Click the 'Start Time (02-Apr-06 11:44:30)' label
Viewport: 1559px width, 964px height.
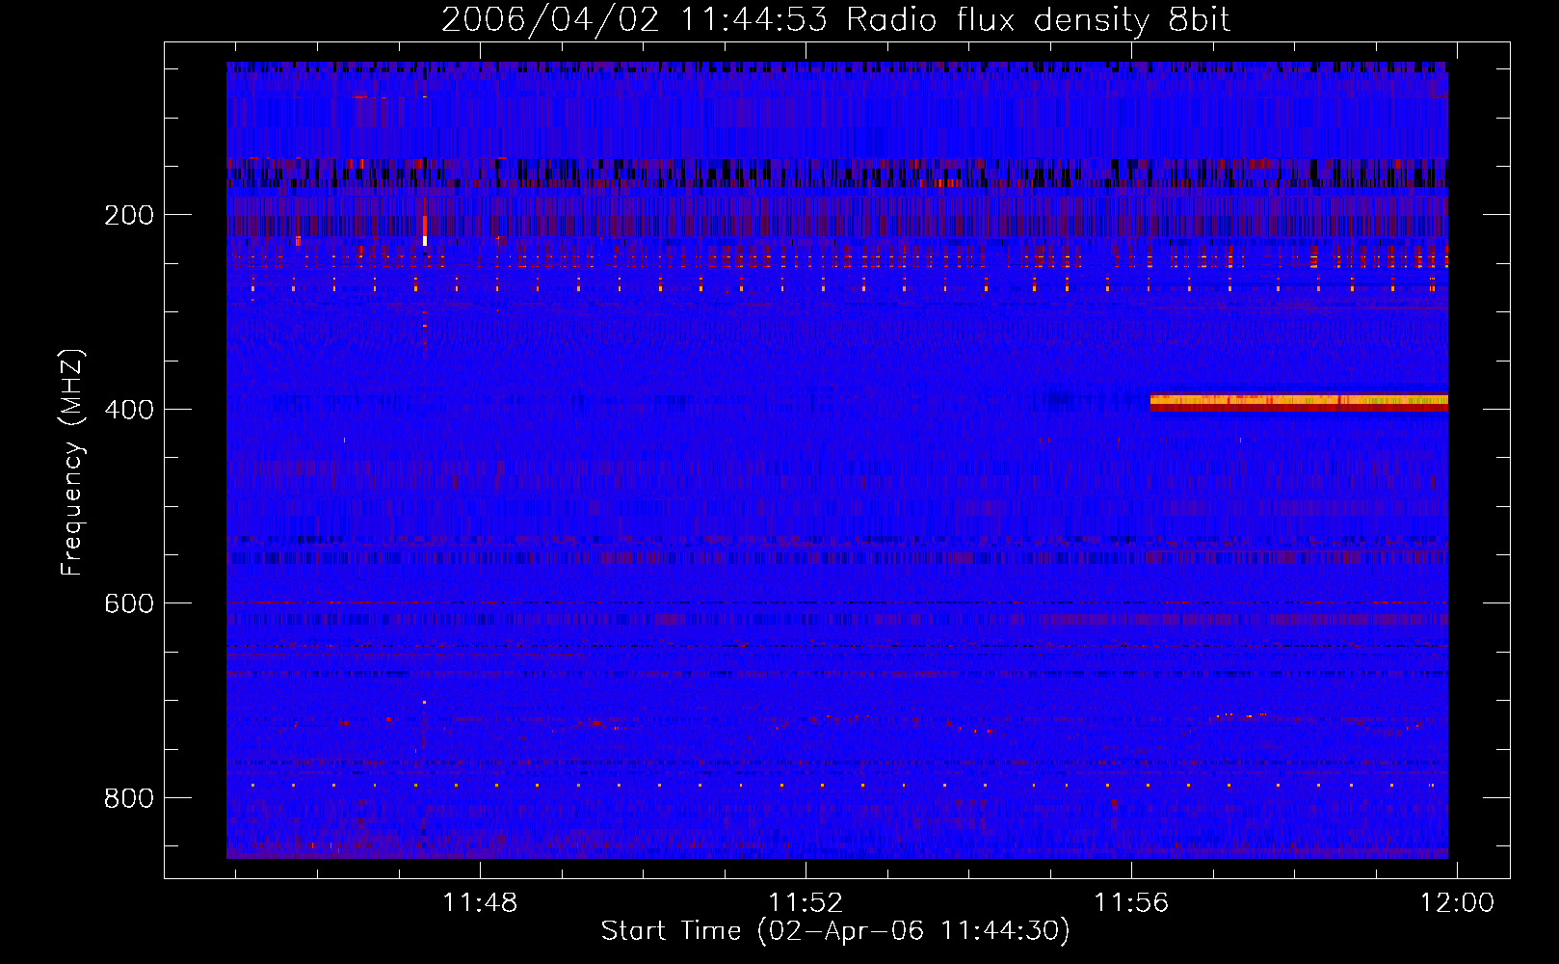tap(835, 931)
